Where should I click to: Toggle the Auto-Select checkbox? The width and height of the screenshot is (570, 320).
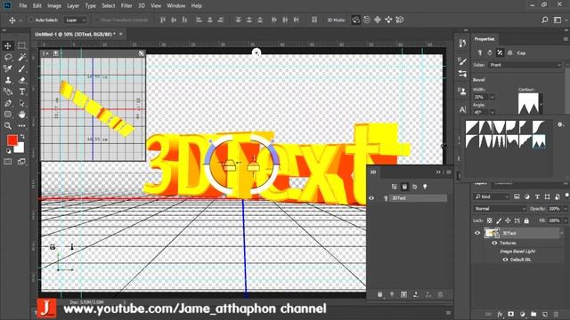tap(31, 20)
